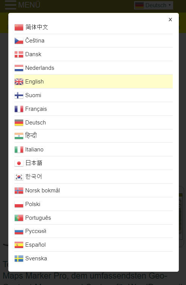
Task: Click the Danish flag icon
Action: (19, 54)
